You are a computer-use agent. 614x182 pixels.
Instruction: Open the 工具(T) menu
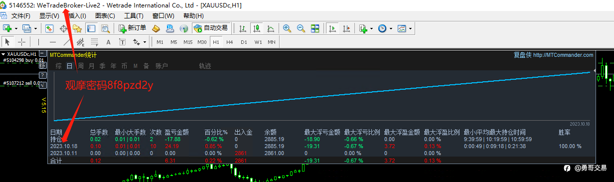point(134,16)
